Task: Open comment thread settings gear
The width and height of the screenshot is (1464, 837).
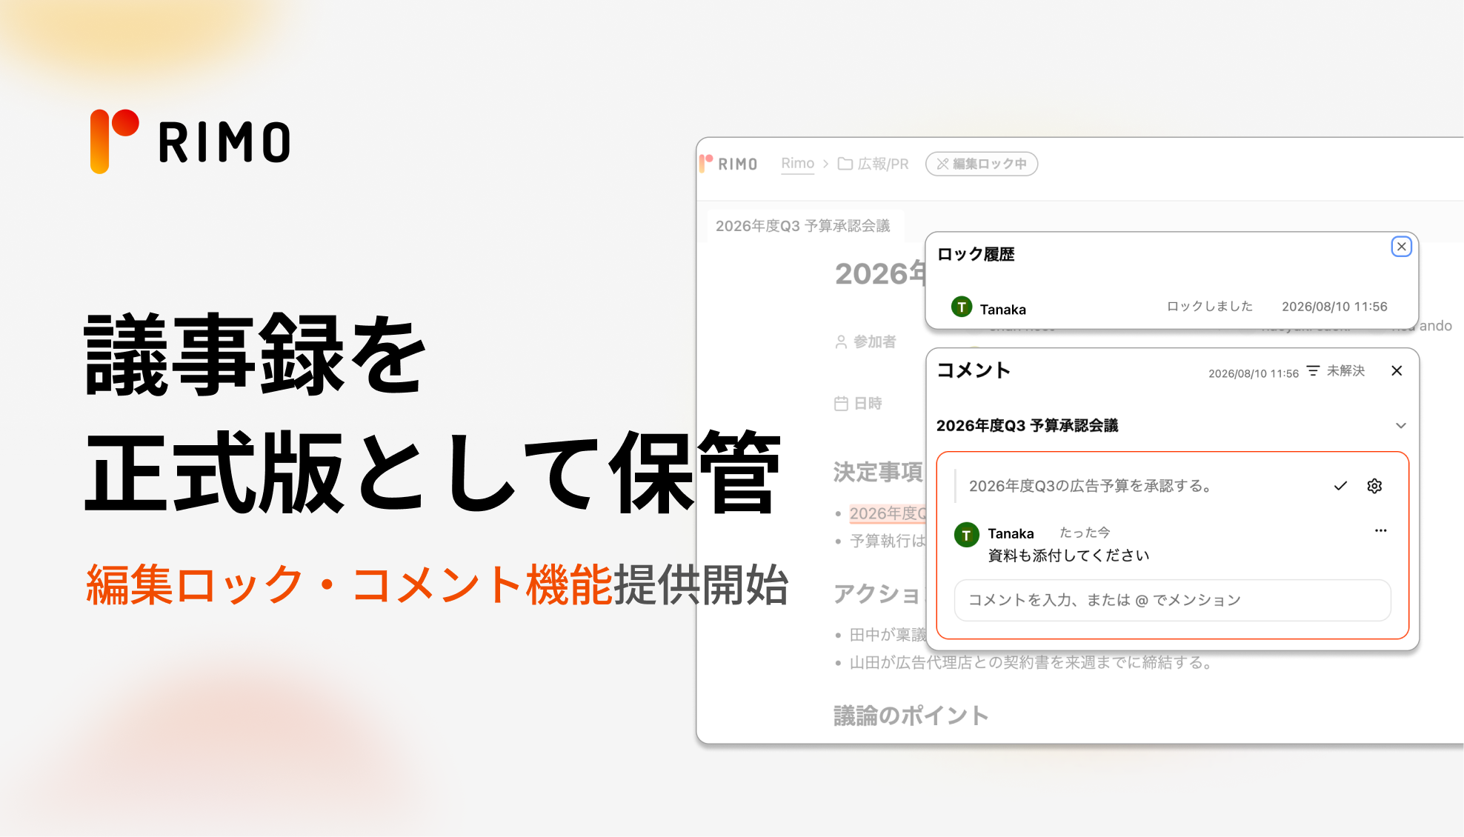Action: pyautogui.click(x=1374, y=486)
